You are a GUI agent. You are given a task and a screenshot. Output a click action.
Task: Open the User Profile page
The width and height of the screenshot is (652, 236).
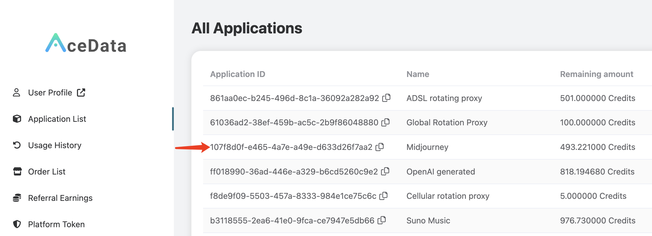[50, 93]
